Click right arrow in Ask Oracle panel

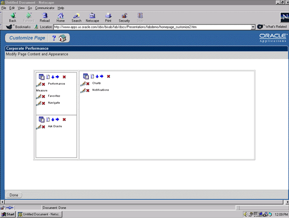(x=57, y=119)
